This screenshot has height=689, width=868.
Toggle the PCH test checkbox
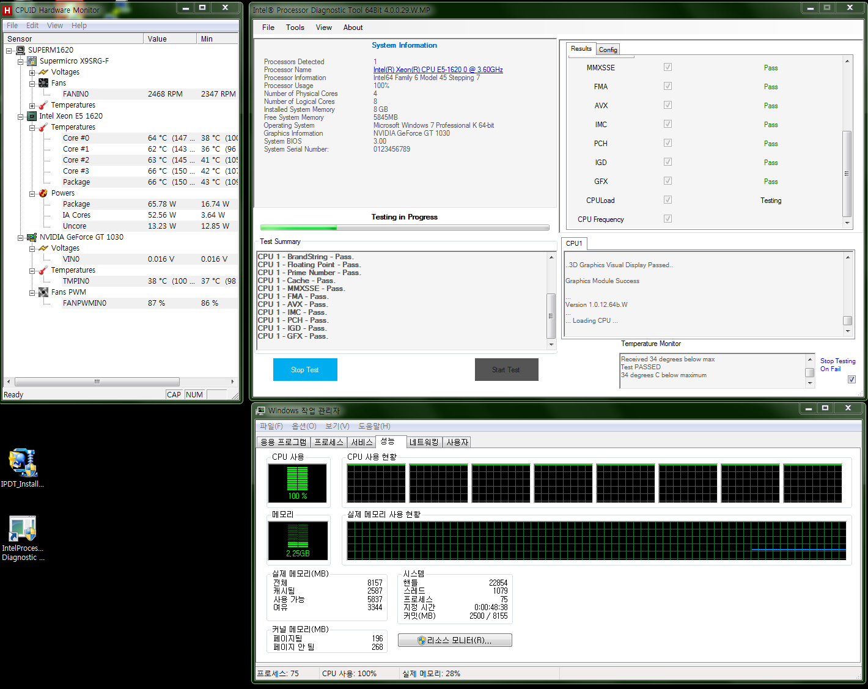click(668, 143)
